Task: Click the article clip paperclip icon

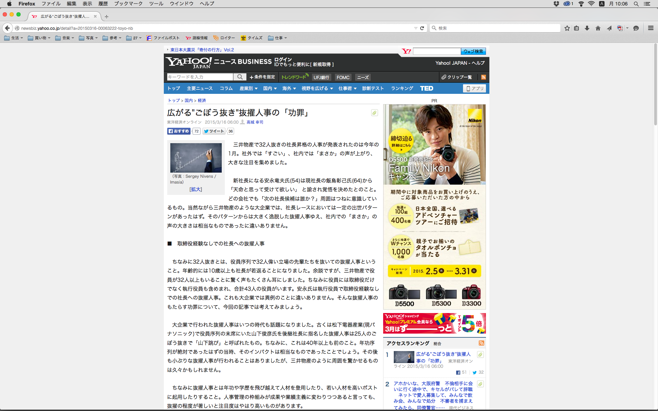Action: pyautogui.click(x=375, y=113)
